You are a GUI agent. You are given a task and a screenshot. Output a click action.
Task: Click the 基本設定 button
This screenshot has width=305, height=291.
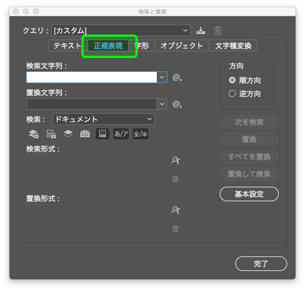[249, 194]
